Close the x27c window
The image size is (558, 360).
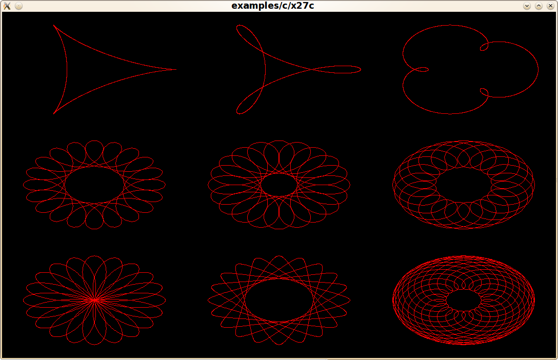[x=550, y=6]
